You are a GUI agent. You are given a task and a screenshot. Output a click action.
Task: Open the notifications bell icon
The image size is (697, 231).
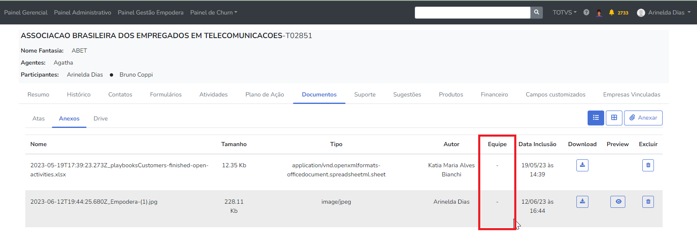(611, 12)
